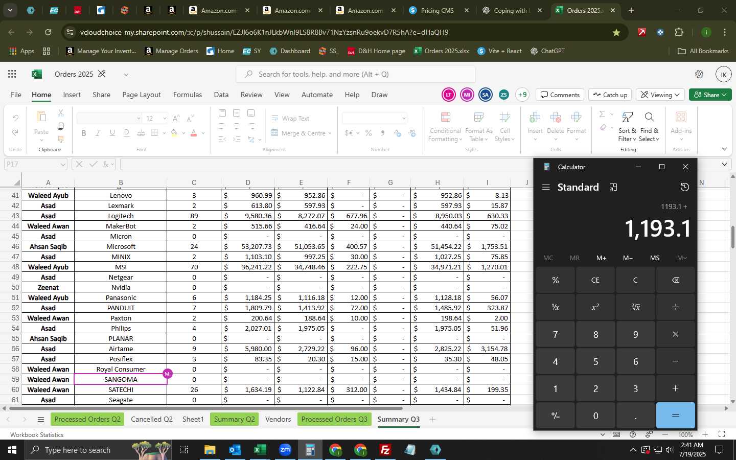Select the SANGOMA cell in column B

121,380
